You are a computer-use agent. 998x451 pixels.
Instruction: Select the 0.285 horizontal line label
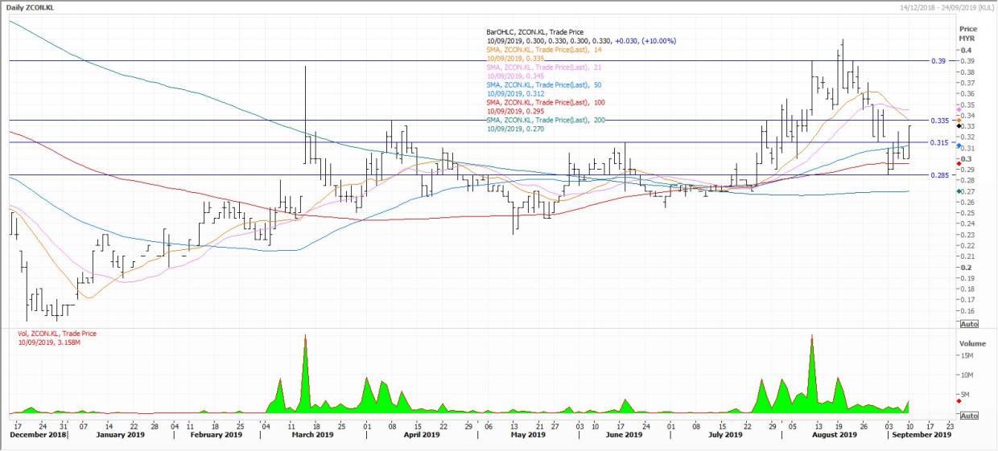coord(936,174)
